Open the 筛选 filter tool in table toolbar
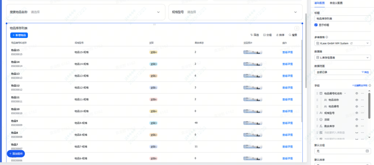 click(x=255, y=35)
